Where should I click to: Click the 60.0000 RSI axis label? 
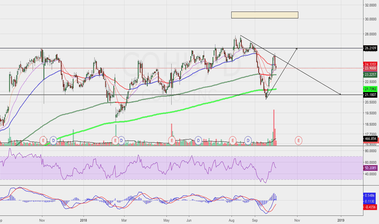coord(370,162)
